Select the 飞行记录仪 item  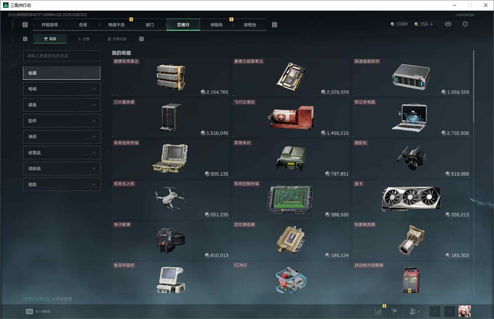(x=291, y=118)
